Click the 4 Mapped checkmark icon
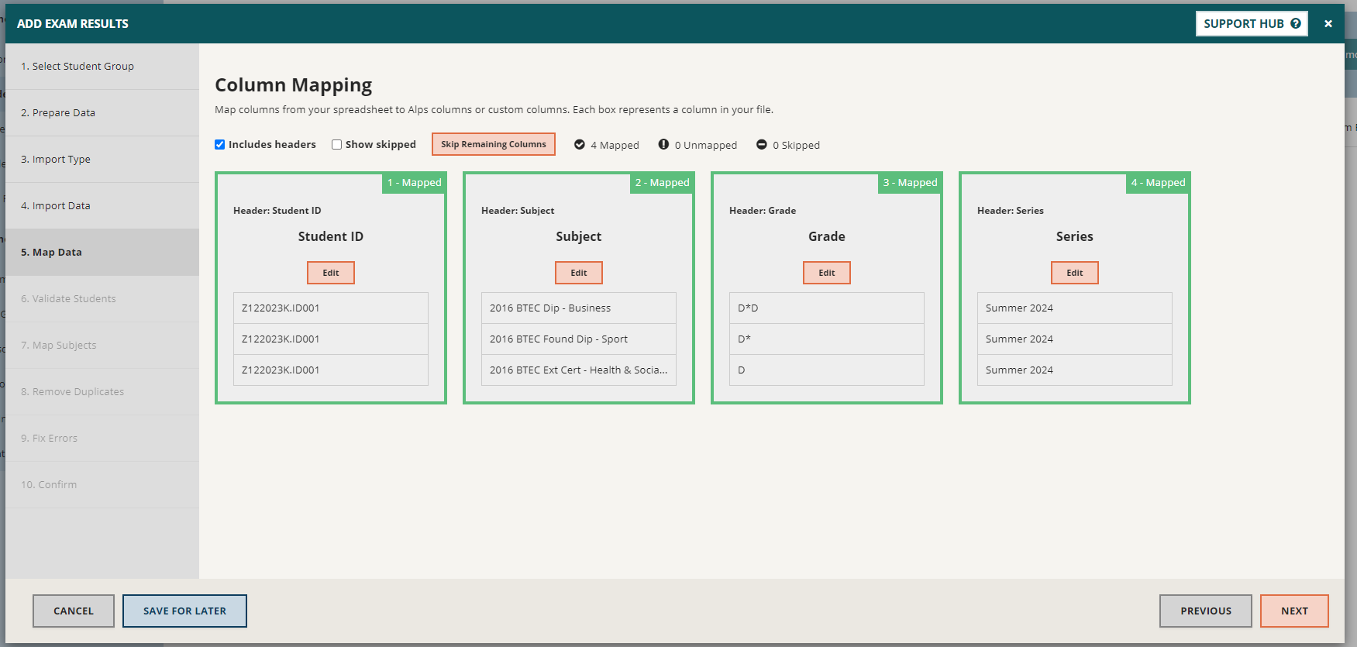 580,144
